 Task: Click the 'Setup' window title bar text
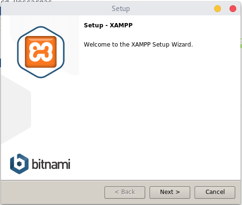(x=121, y=9)
